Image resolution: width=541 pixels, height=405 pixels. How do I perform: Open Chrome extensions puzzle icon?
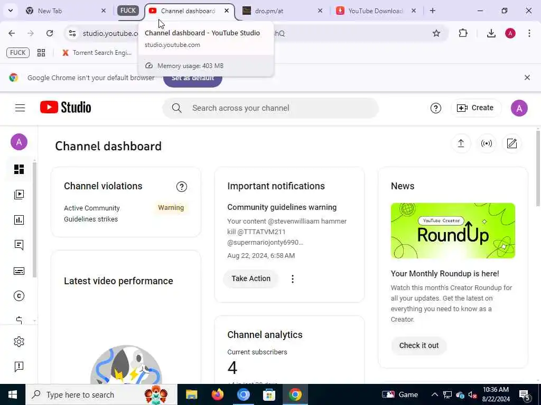click(x=463, y=33)
